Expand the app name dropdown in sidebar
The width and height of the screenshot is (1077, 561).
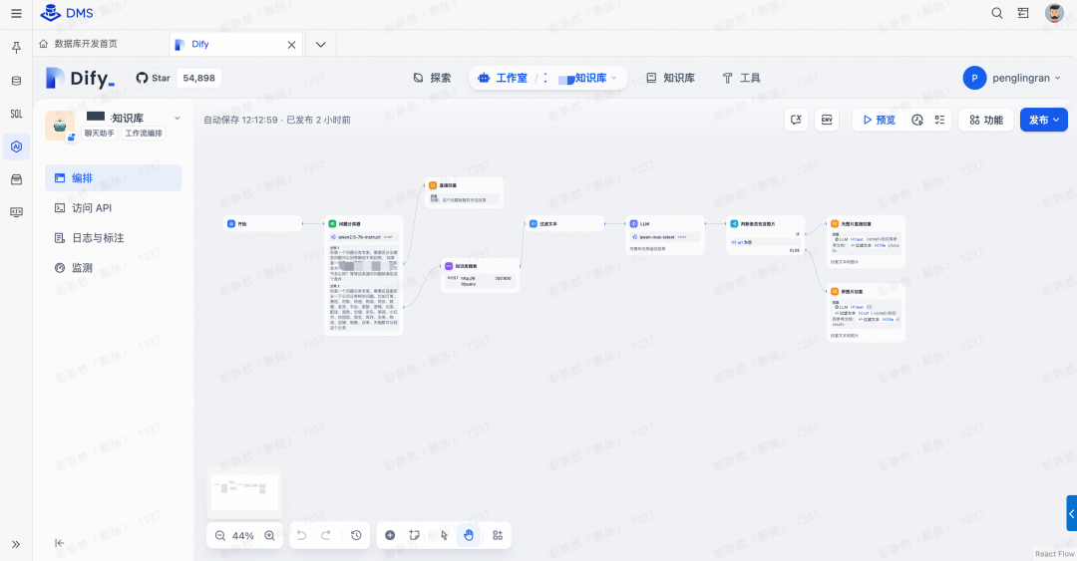pos(178,119)
